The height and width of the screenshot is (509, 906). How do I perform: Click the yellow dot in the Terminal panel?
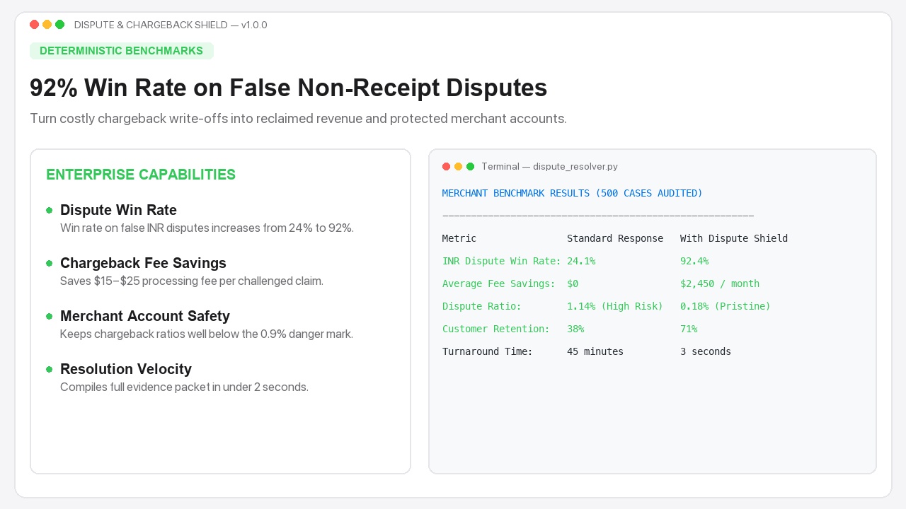coord(458,167)
